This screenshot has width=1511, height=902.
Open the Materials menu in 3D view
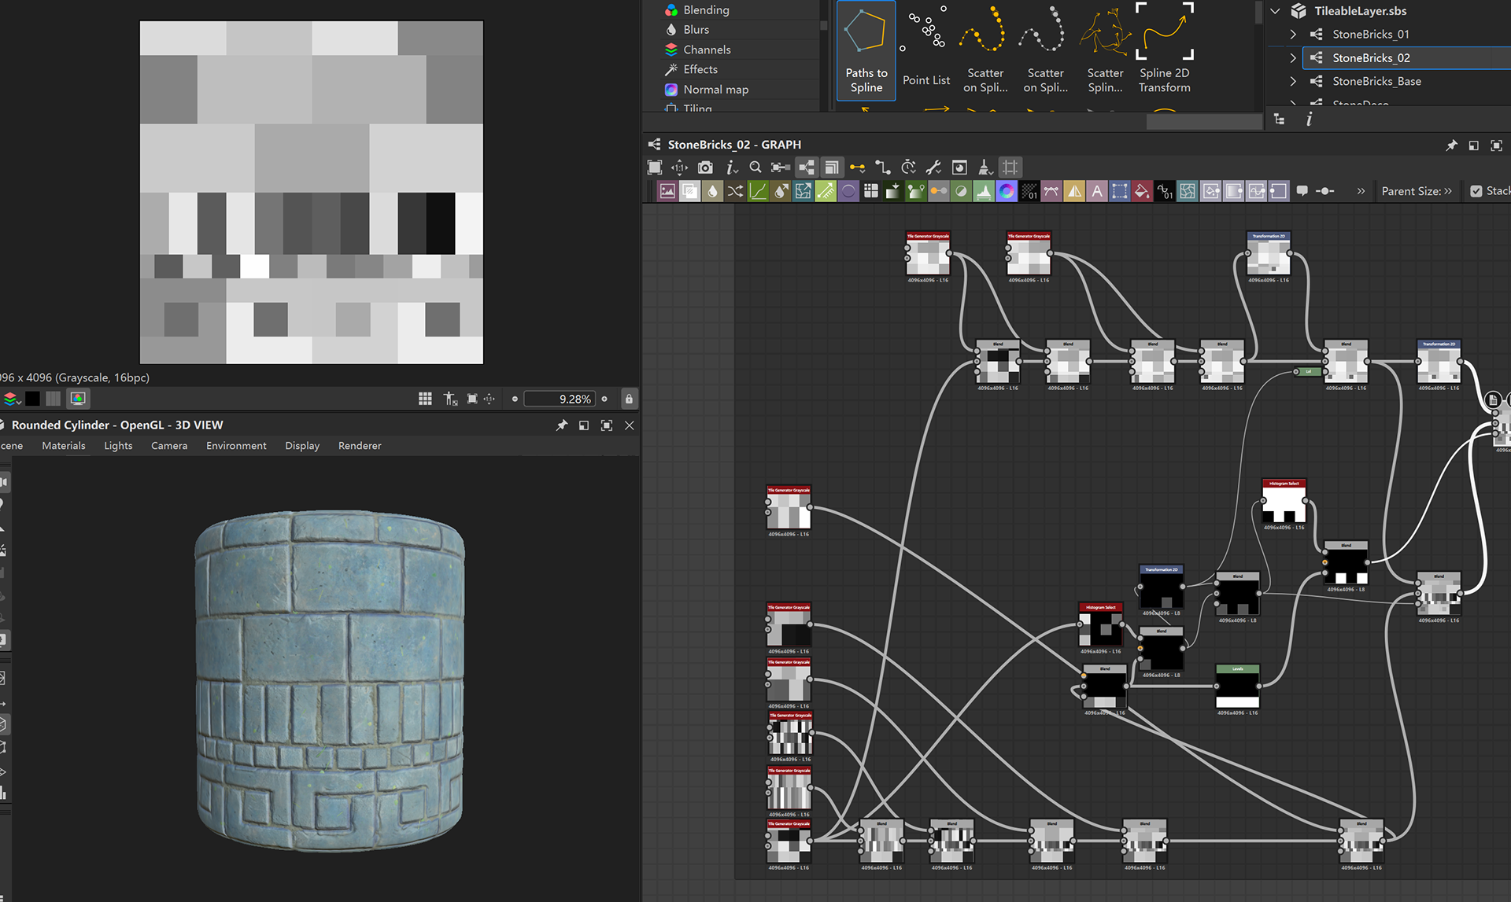63,446
